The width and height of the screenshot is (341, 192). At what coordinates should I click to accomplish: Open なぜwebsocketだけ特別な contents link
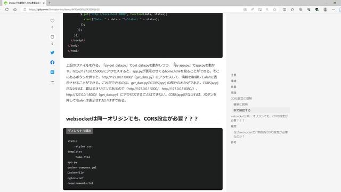261,134
